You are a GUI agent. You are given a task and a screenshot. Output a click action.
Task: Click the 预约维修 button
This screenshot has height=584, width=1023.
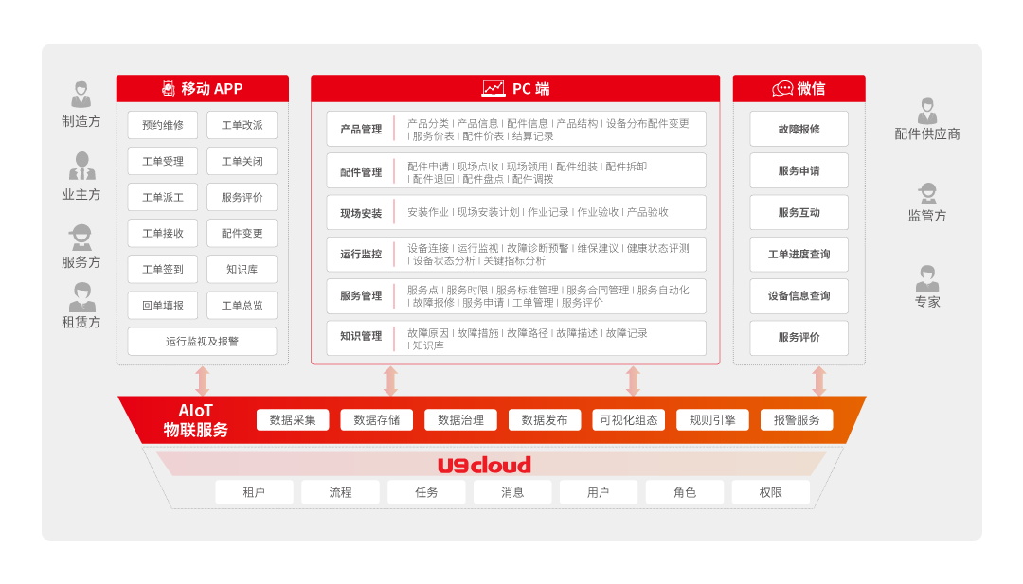[163, 125]
